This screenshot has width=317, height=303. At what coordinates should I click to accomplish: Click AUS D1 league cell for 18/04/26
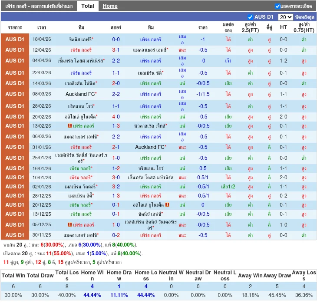15,40
